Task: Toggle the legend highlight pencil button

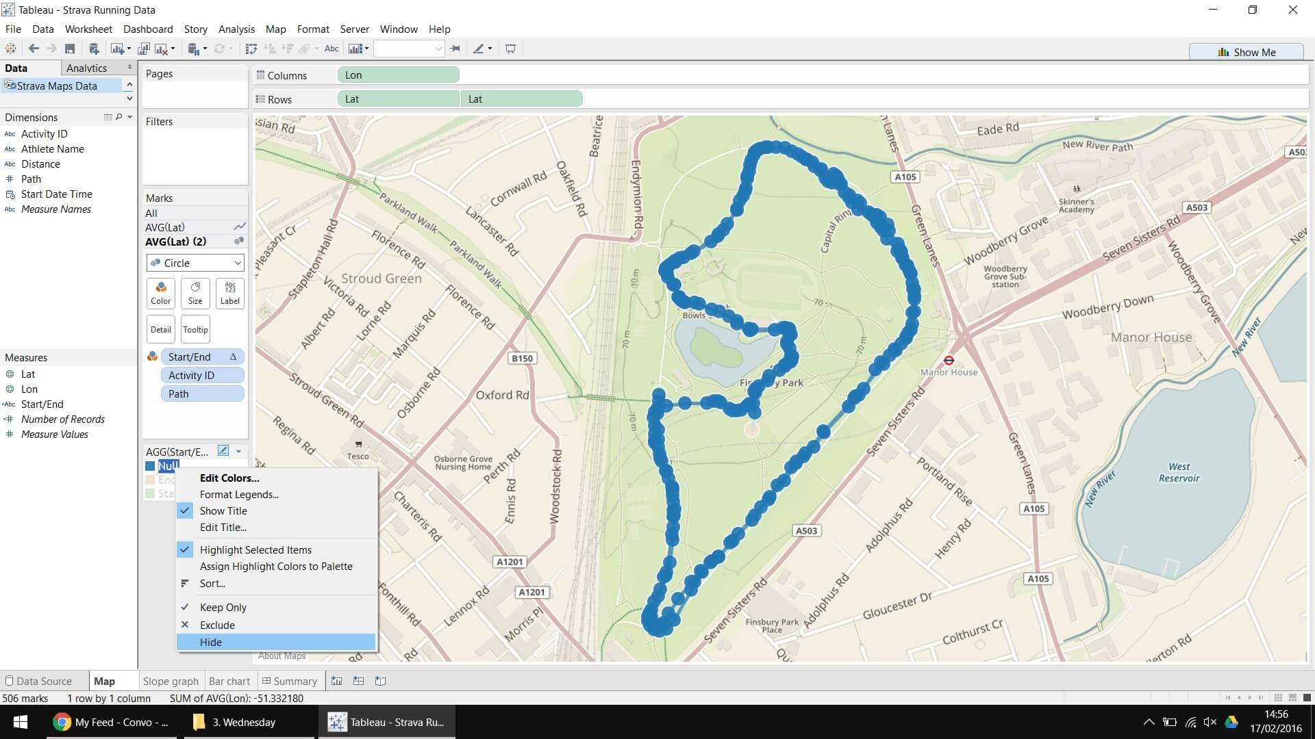Action: point(223,450)
